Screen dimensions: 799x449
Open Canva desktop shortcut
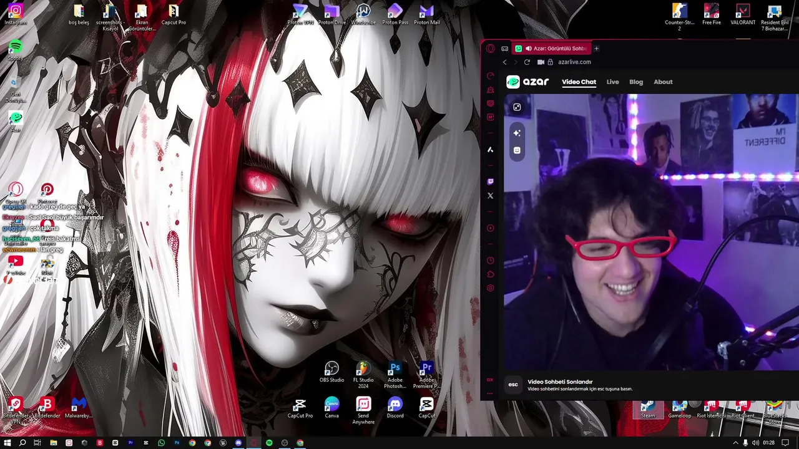pyautogui.click(x=332, y=408)
